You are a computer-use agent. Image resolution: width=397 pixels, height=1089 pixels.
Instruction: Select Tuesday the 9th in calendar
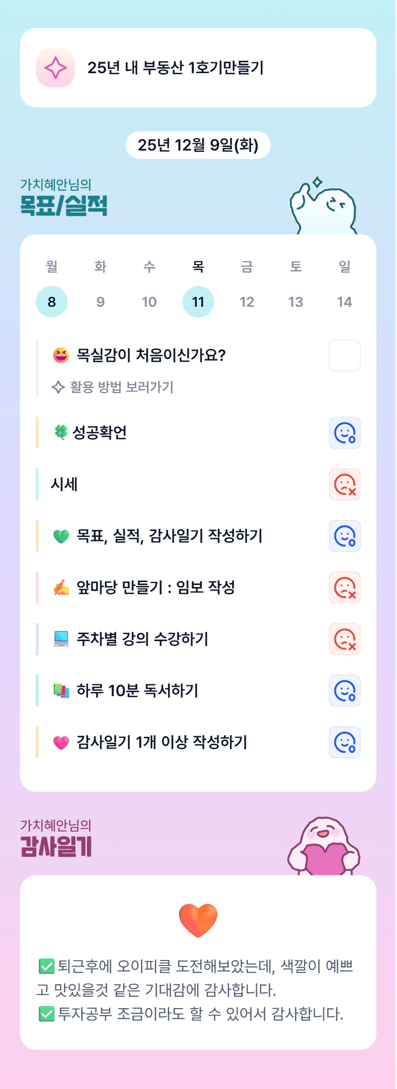click(100, 302)
